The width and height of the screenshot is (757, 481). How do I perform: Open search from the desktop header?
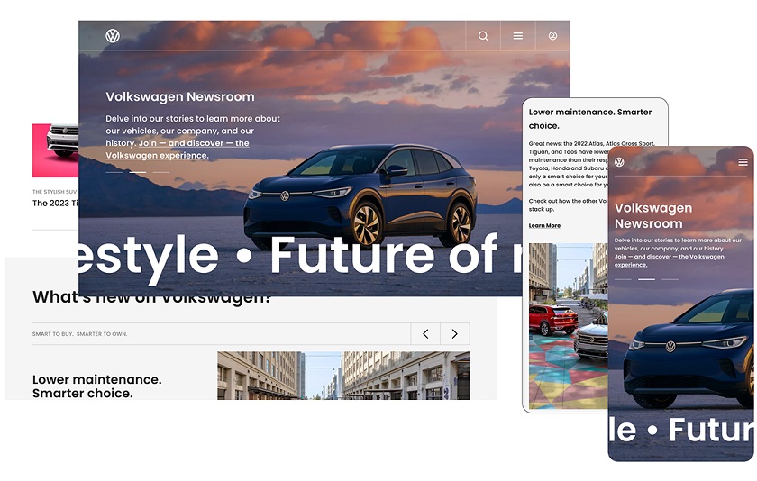coord(483,36)
